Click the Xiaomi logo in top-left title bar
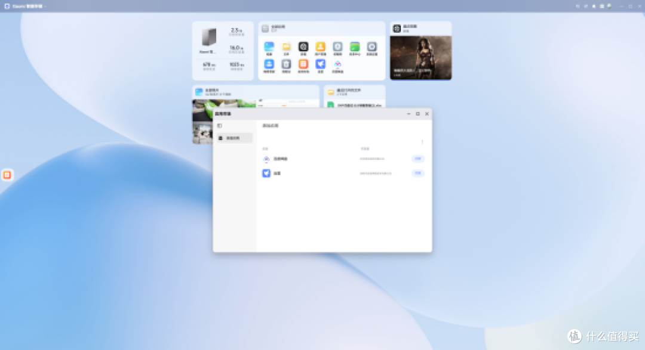Viewport: 645px width, 350px height. point(7,6)
